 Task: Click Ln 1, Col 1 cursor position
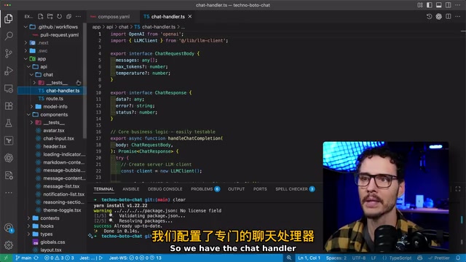[x=309, y=258]
